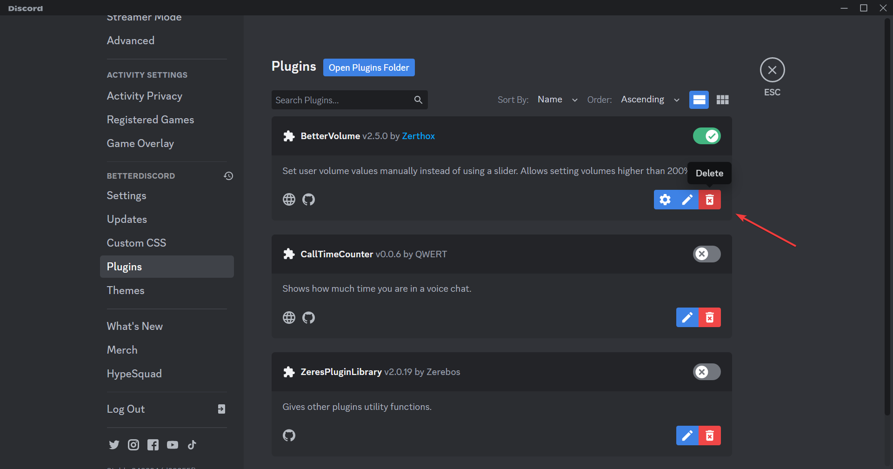
Task: Open BetterVolume GitHub source icon
Action: (309, 200)
